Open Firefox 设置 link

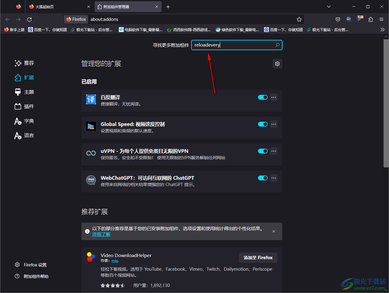[31, 265]
